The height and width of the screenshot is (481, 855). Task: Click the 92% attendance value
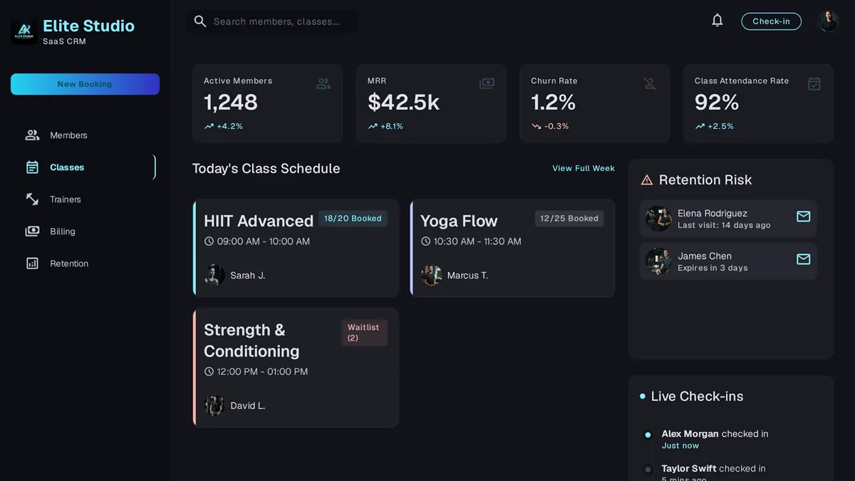(717, 103)
